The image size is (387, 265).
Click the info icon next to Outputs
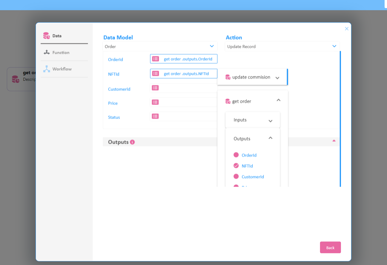(132, 142)
